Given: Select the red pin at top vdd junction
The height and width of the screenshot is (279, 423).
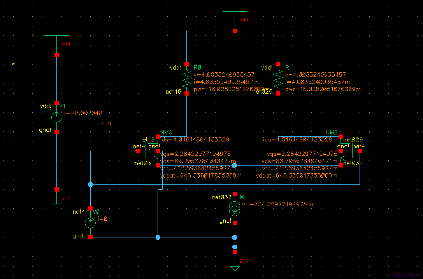Looking at the screenshot, I should click(235, 31).
